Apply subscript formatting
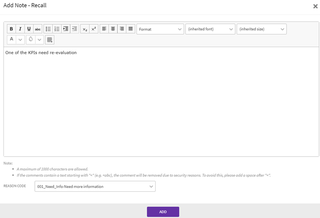The height and width of the screenshot is (218, 320). click(85, 29)
